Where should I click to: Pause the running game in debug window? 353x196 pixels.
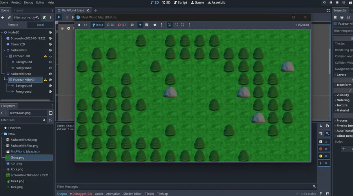(x=79, y=25)
